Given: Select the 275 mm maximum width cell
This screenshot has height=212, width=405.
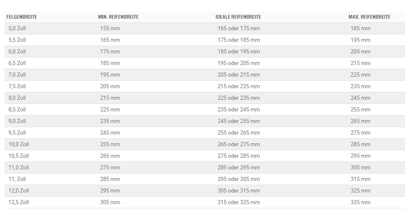Looking at the screenshot, I should (x=361, y=133).
